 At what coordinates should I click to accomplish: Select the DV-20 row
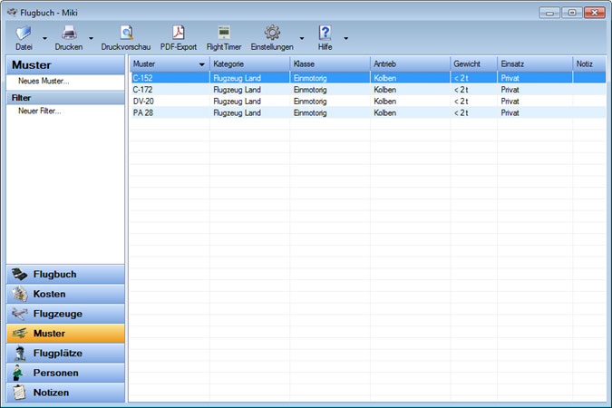pos(368,102)
